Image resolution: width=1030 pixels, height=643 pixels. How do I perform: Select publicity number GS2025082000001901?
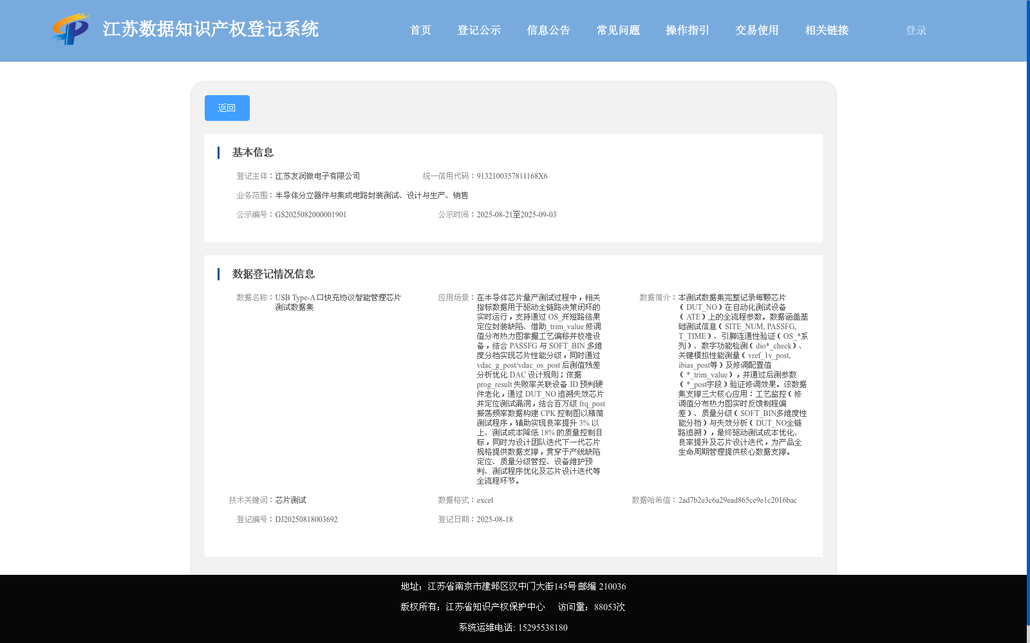(311, 215)
